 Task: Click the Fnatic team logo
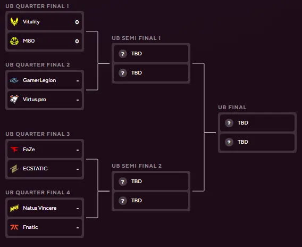(14, 227)
